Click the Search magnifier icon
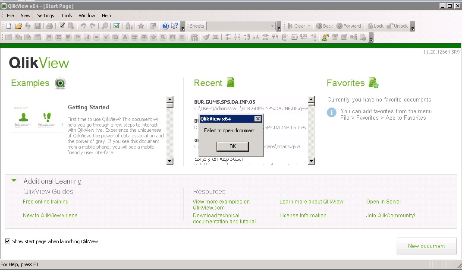The height and width of the screenshot is (270, 462). click(x=104, y=26)
